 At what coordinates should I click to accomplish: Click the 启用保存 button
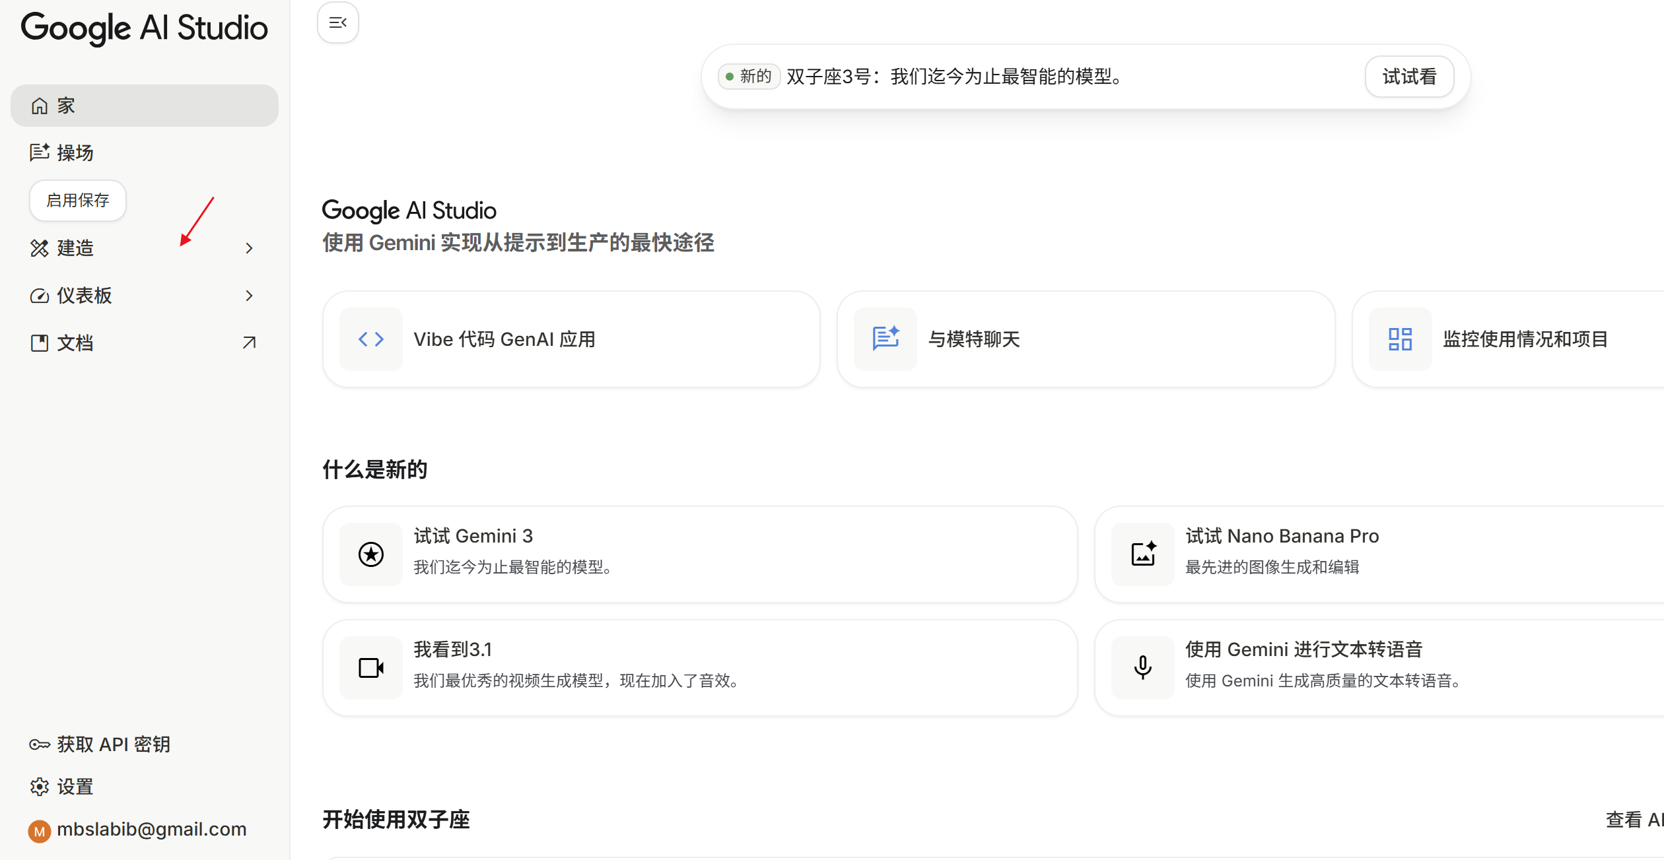pyautogui.click(x=77, y=200)
